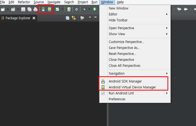Select Customize Perspective... menu item
Screen dimensions: 196x126
pos(135,42)
